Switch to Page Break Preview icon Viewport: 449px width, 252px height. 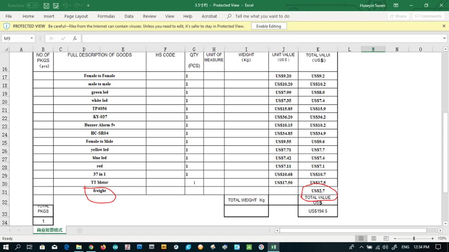[386, 238]
